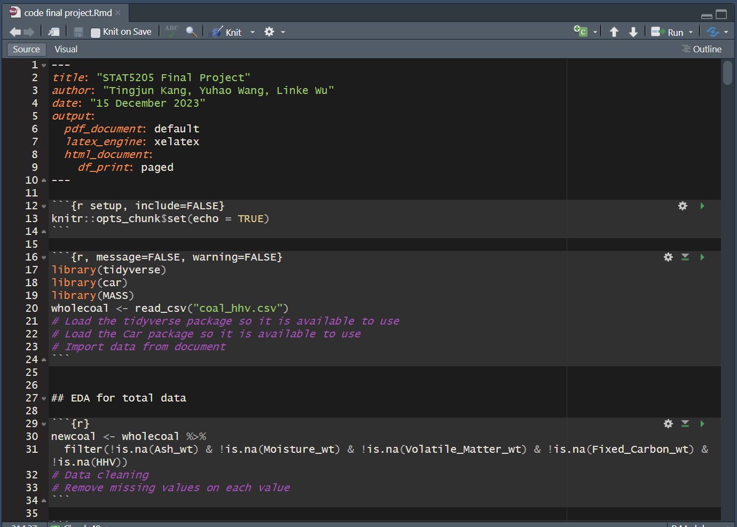The height and width of the screenshot is (527, 737).
Task: Open Knit options dropdown arrow
Action: (253, 32)
